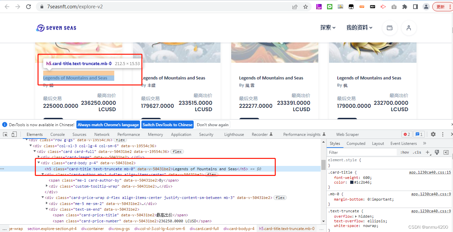Open the camera screenshot extension icon
Image resolution: width=453 pixels, height=232 pixels.
pos(394,7)
